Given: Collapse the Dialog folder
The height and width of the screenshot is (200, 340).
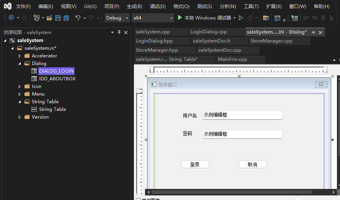Looking at the screenshot, I should click(x=20, y=63).
